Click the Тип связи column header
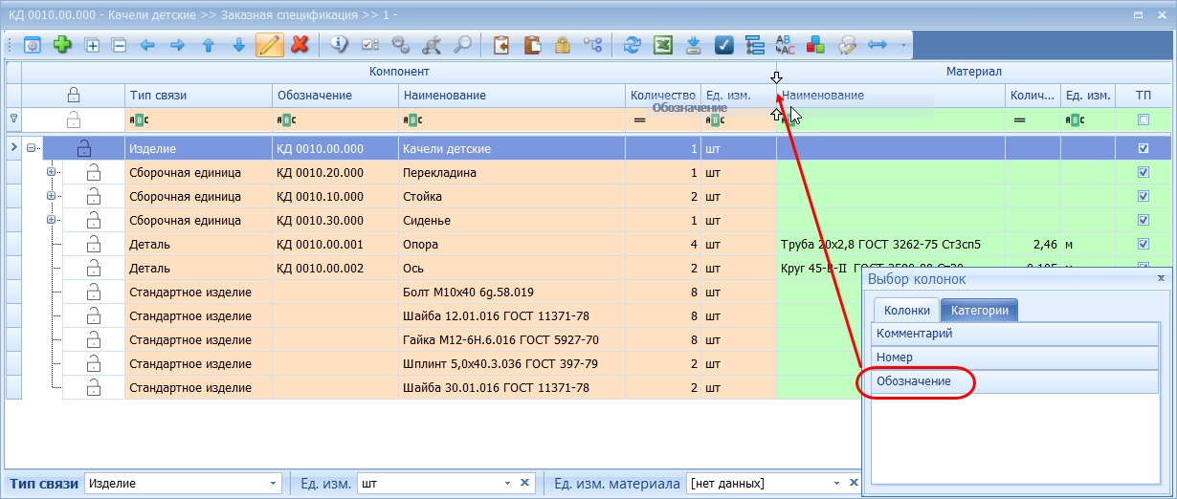 coord(198,96)
